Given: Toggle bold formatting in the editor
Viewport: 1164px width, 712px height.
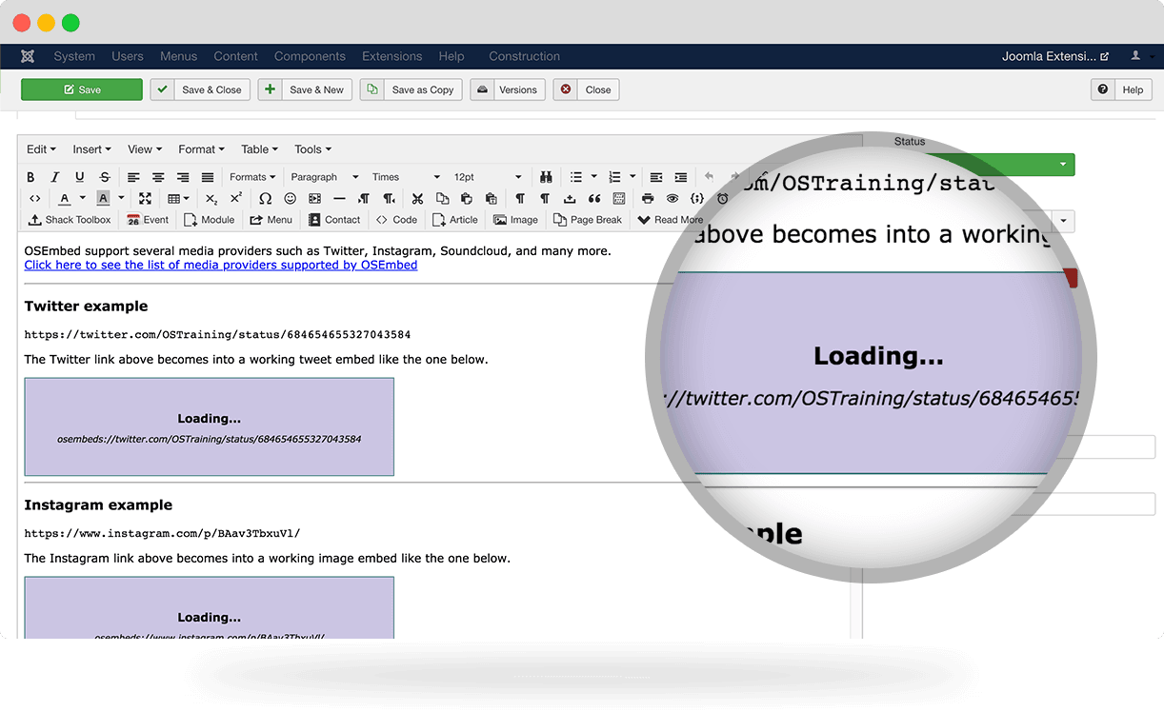Looking at the screenshot, I should (30, 177).
